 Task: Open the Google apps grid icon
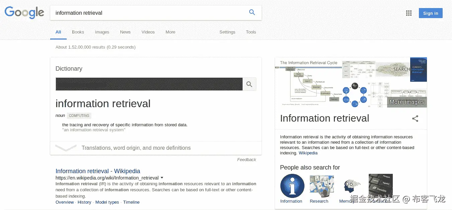coord(409,13)
